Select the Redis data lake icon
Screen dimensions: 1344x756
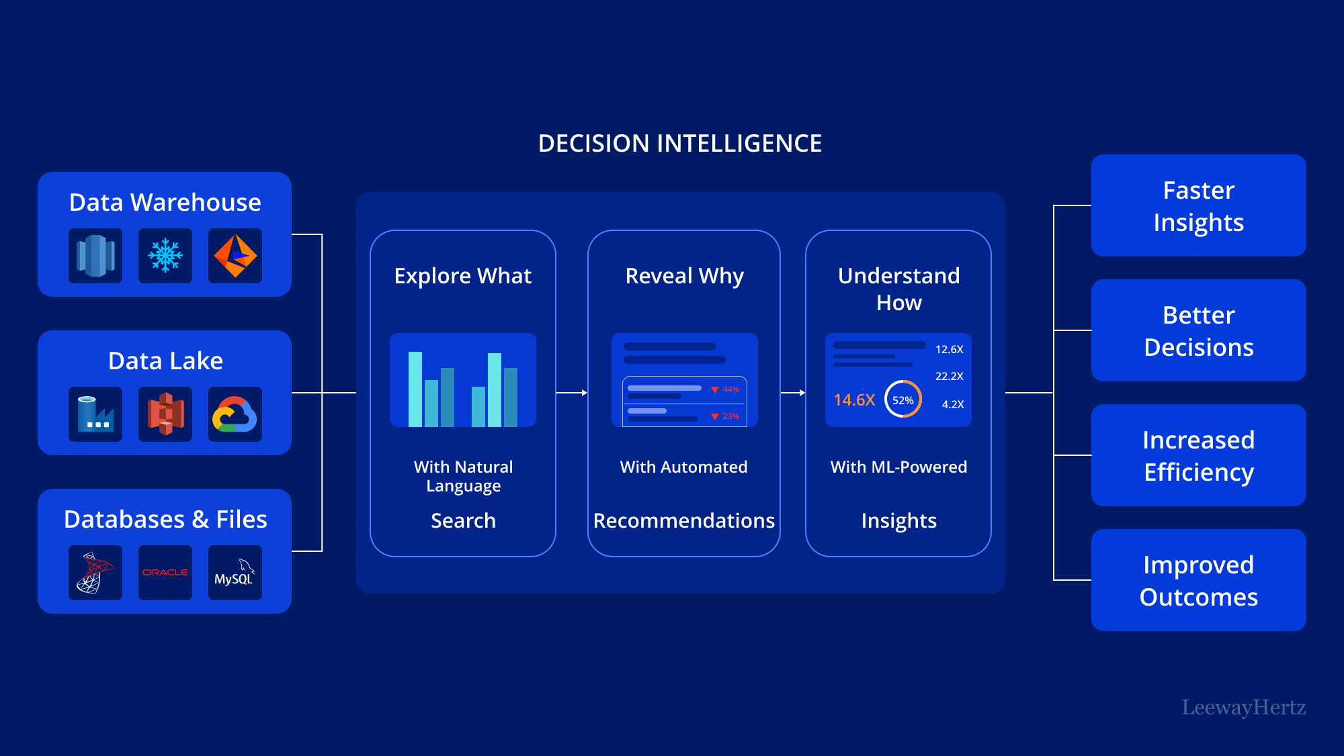click(167, 417)
